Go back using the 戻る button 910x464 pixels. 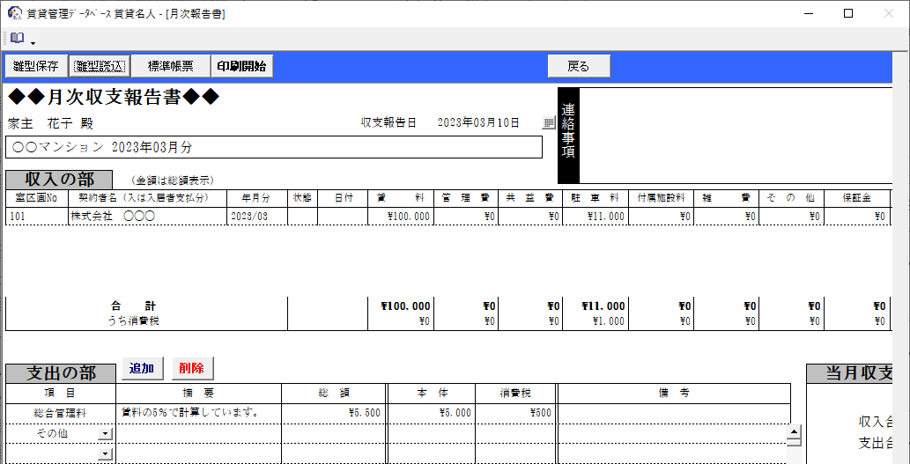click(x=578, y=66)
